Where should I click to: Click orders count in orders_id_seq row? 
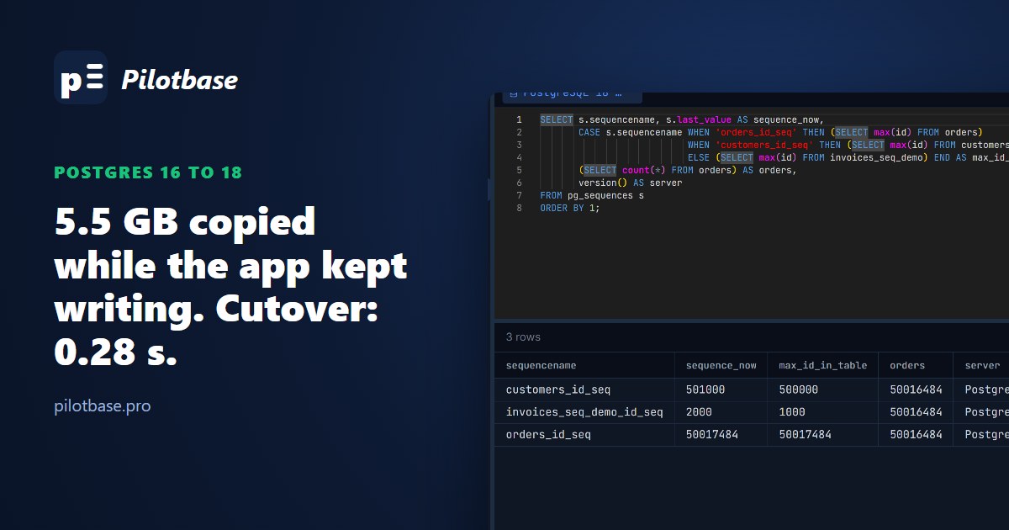click(915, 435)
